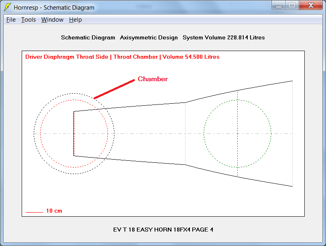326x246 pixels.
Task: Open the File menu
Action: click(11, 20)
